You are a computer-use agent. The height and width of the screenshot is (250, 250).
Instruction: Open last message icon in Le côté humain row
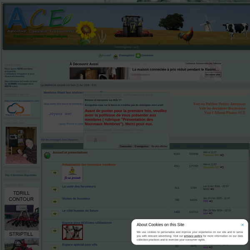(210, 213)
